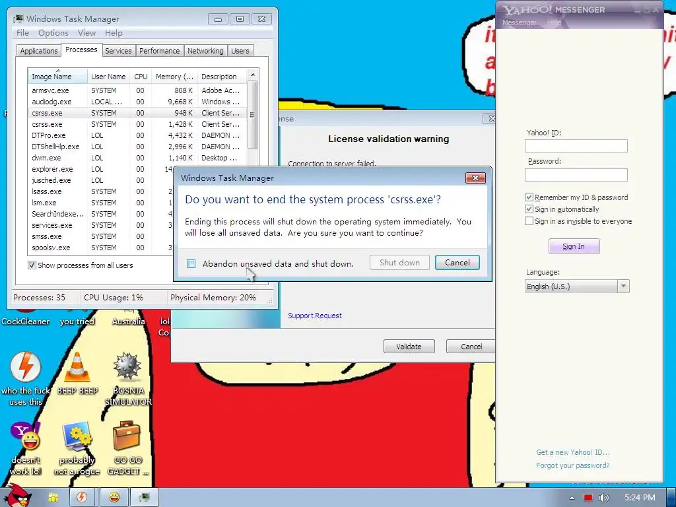The width and height of the screenshot is (676, 507).
Task: Check 'Abandon unsaved data and shut down'
Action: click(x=191, y=263)
